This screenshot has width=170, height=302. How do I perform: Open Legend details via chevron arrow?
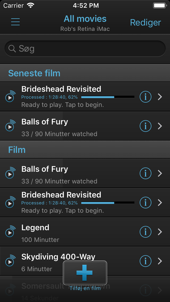click(x=160, y=232)
